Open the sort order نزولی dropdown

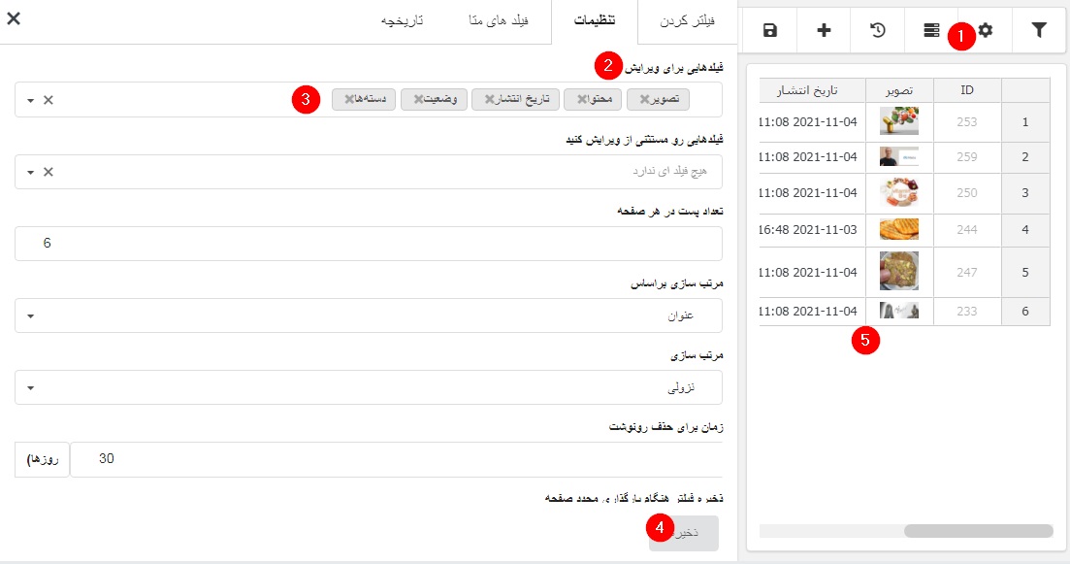pyautogui.click(x=369, y=387)
